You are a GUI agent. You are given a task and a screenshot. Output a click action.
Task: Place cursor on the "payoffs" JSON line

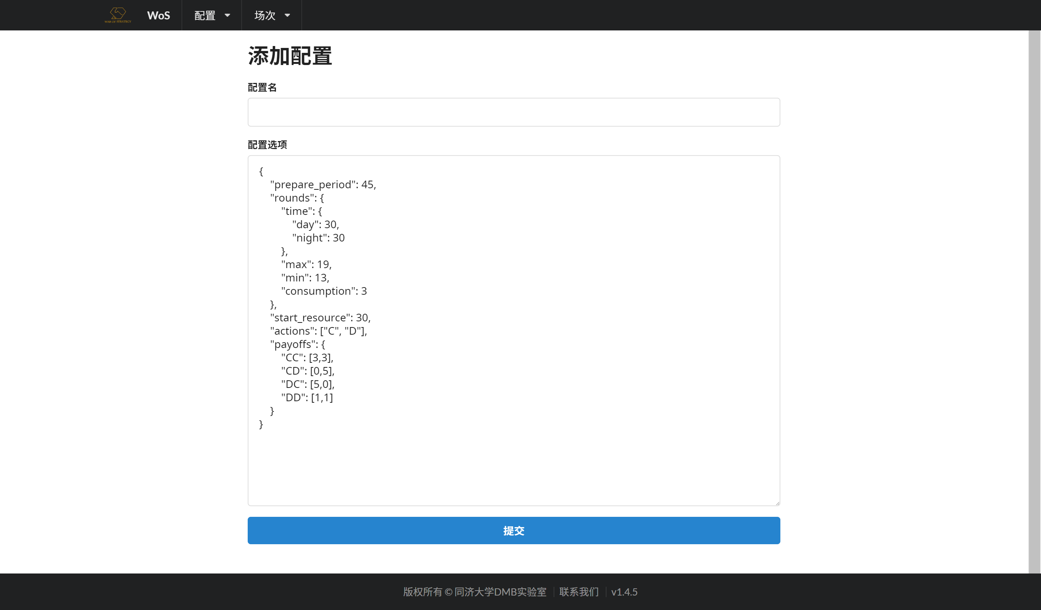[298, 344]
